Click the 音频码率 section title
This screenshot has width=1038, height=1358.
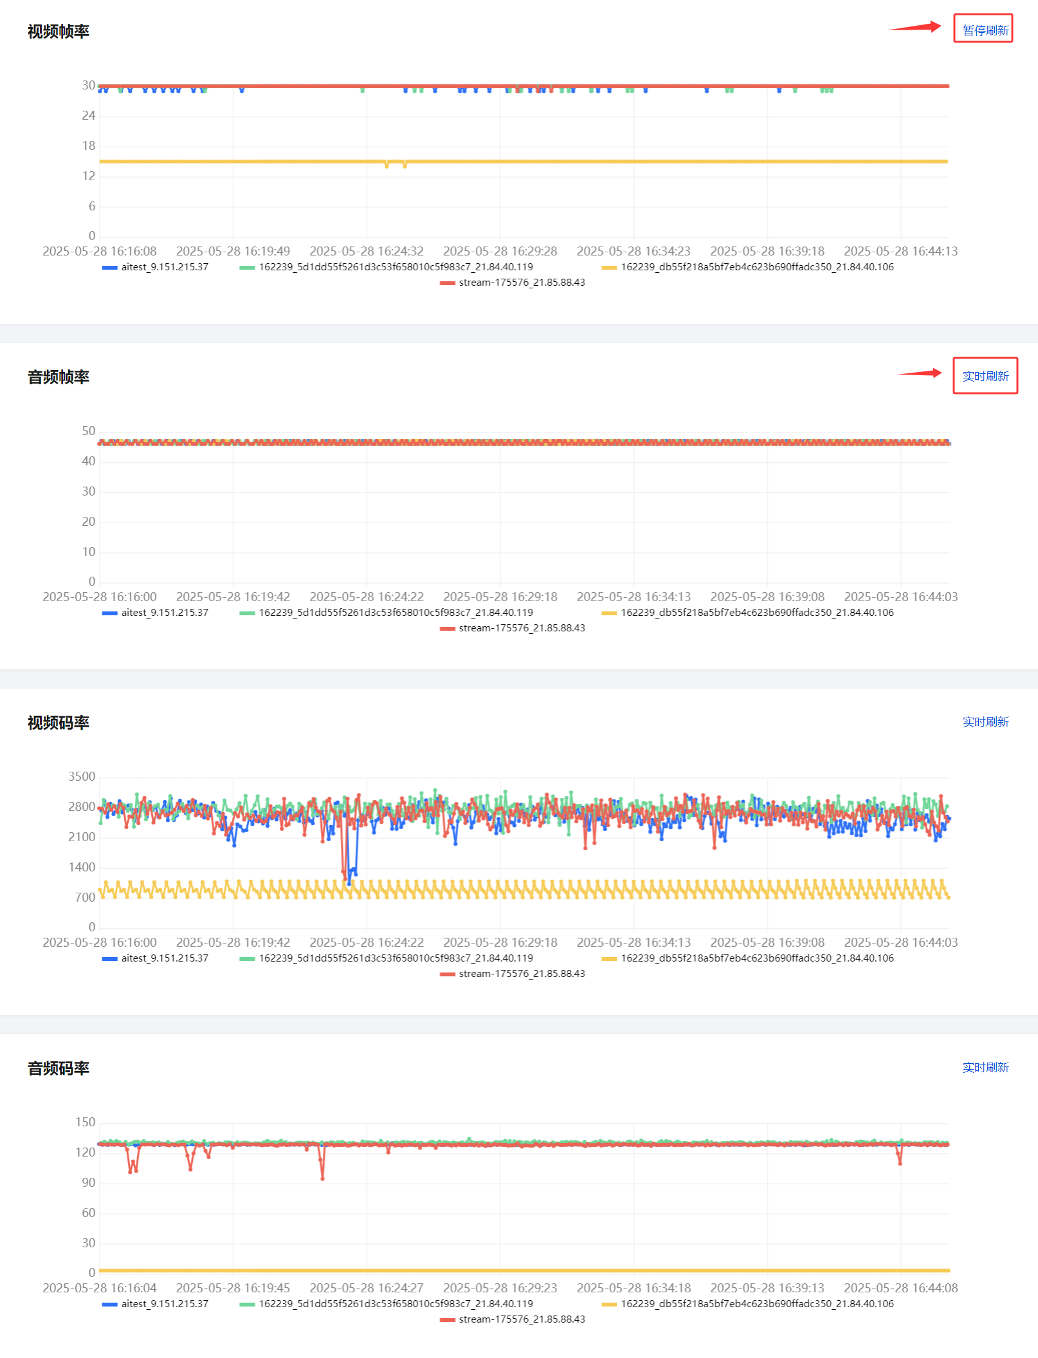[x=58, y=1068]
